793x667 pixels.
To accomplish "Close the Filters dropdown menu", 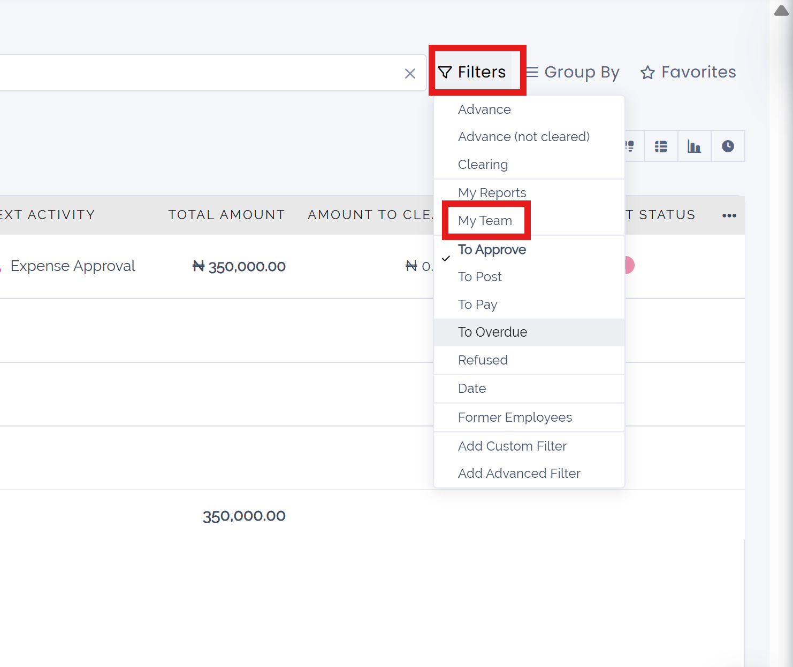I will (472, 72).
